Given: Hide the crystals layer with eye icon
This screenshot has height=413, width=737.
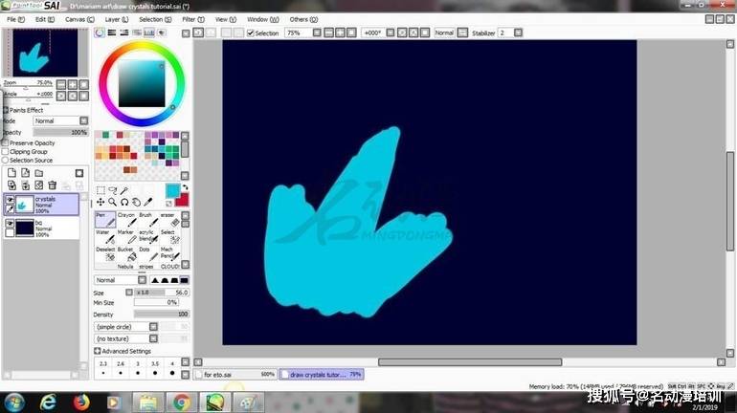Looking at the screenshot, I should (10, 199).
